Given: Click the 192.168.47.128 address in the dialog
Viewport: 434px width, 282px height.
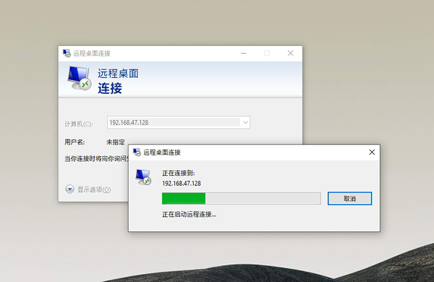Looking at the screenshot, I should [182, 183].
